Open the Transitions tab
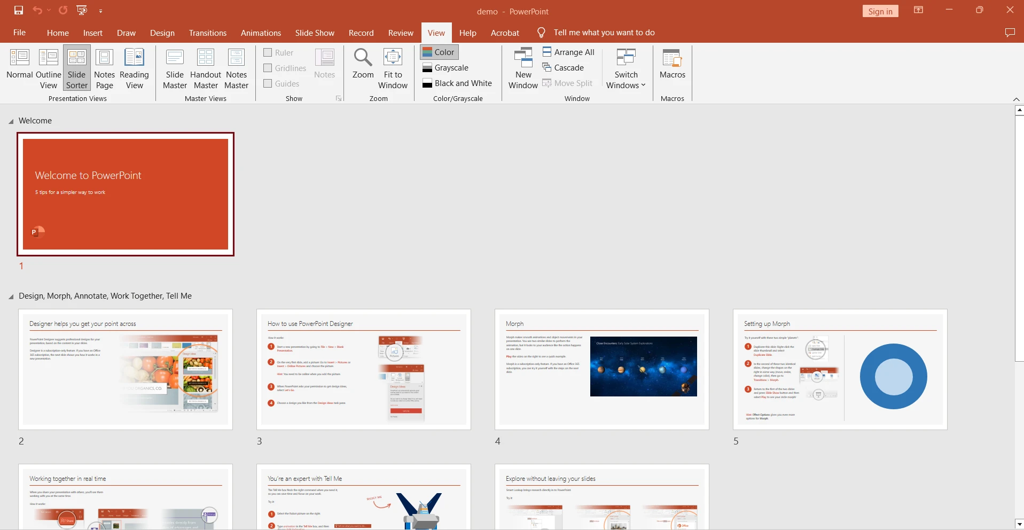The height and width of the screenshot is (530, 1024). tap(207, 33)
